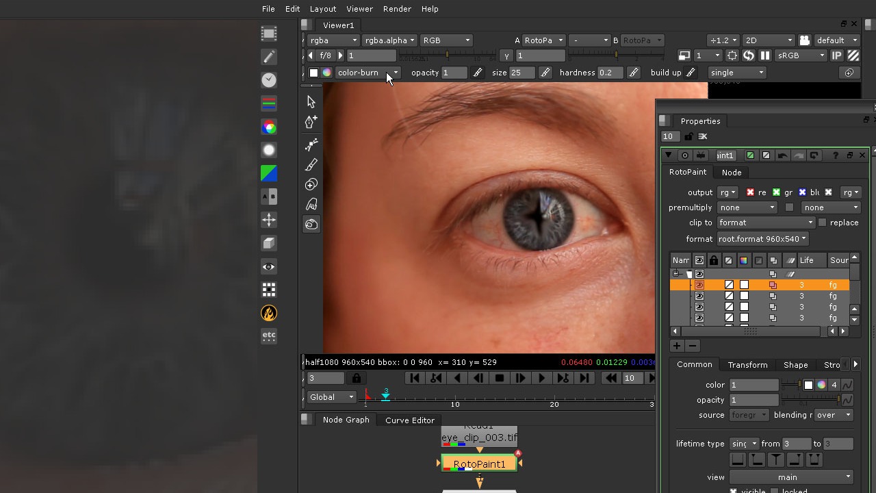876x493 pixels.
Task: Jump to the first frame
Action: 415,378
